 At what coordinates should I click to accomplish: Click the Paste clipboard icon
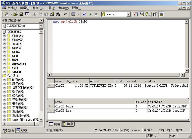[x=46, y=14]
